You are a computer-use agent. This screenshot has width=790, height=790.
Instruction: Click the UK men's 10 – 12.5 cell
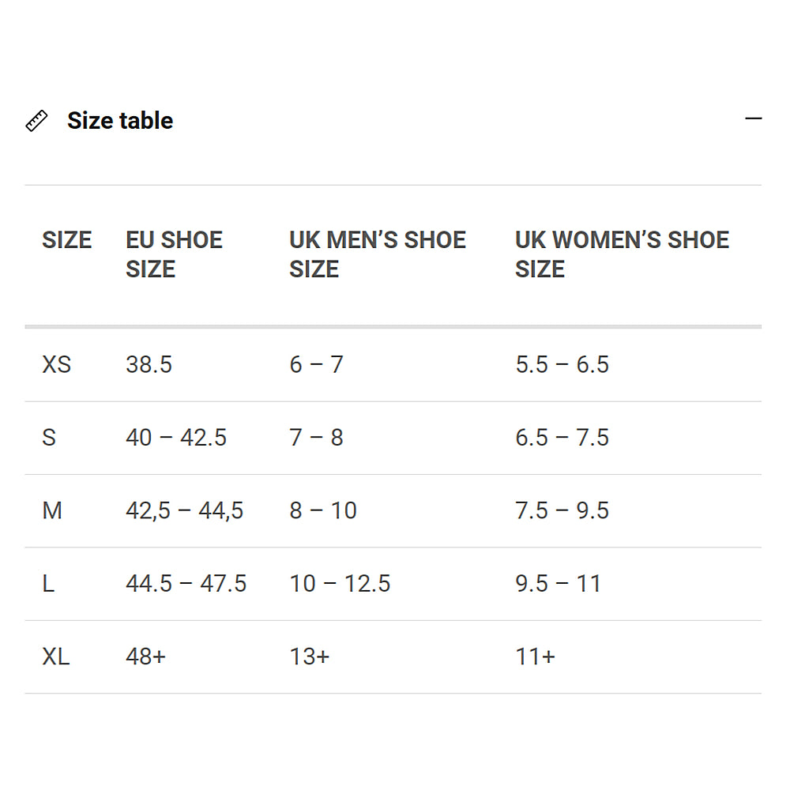coord(340,584)
